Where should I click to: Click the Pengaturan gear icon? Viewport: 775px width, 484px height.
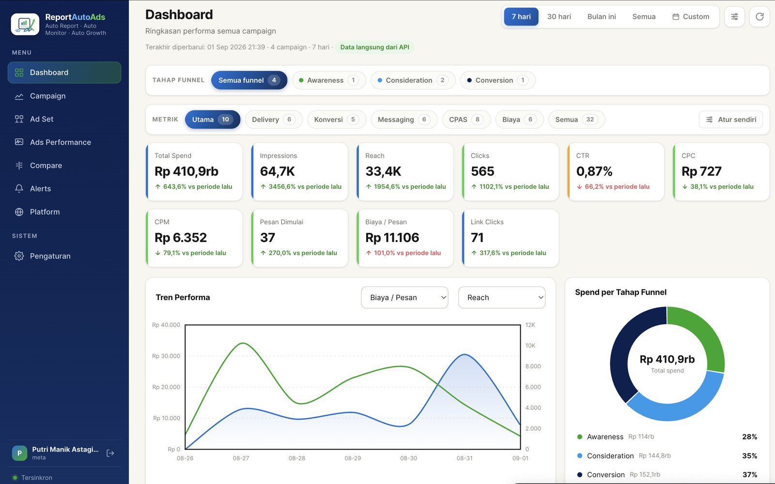pyautogui.click(x=19, y=256)
